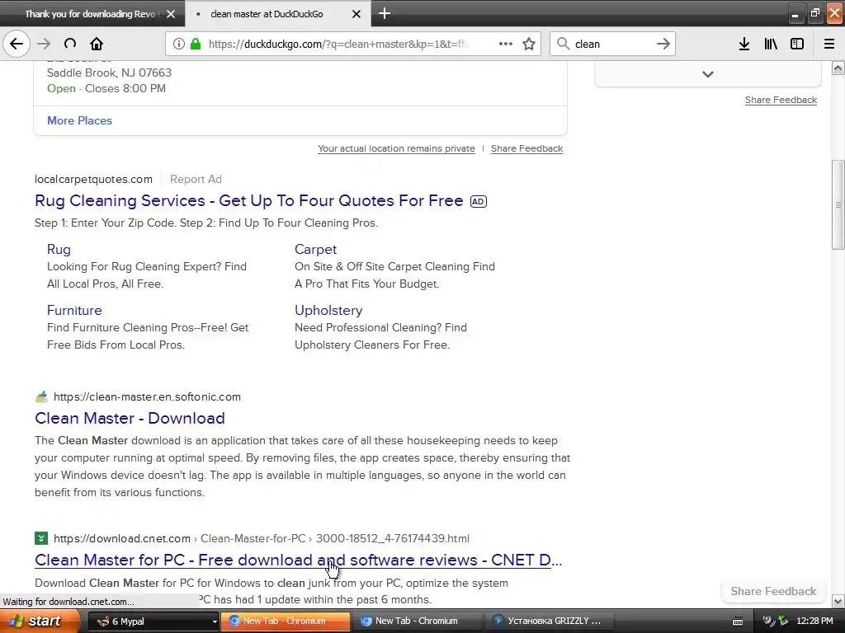The width and height of the screenshot is (845, 633).
Task: Open Rug Cleaning Services ad headline
Action: (249, 201)
